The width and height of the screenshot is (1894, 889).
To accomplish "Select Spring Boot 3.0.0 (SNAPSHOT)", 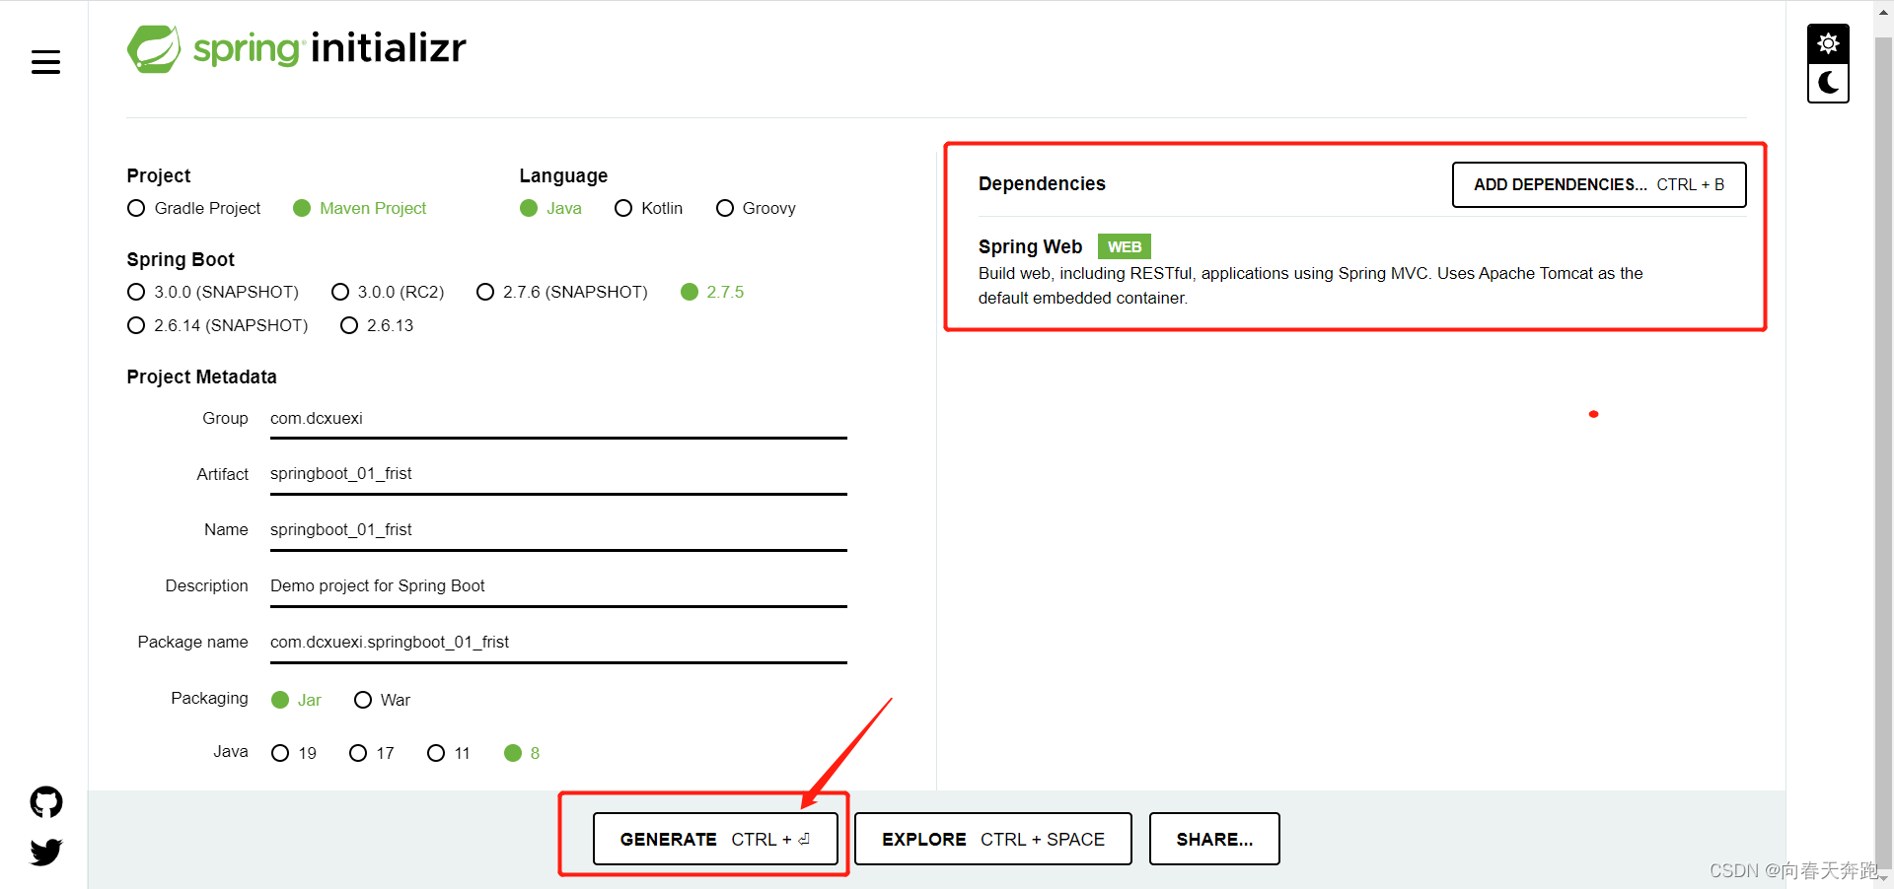I will click(x=213, y=292).
